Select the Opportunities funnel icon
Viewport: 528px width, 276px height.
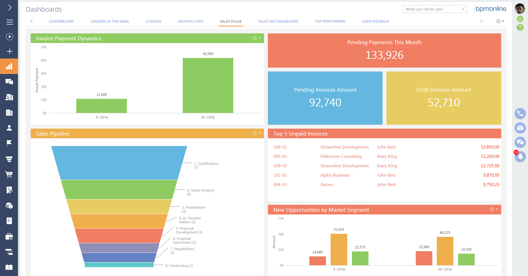pos(9,159)
